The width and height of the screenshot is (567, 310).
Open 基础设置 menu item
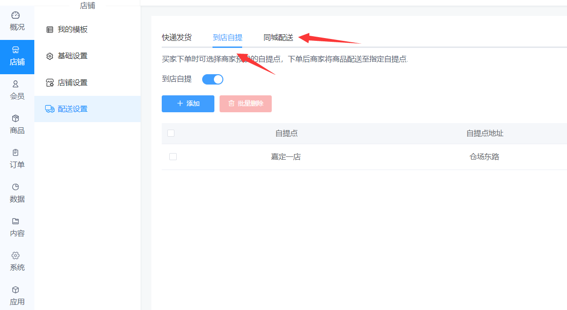click(x=87, y=56)
